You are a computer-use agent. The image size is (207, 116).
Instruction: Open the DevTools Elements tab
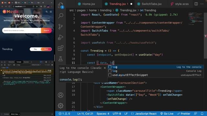[11, 62]
